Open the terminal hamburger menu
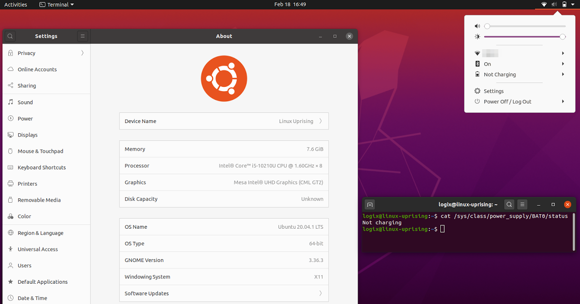The image size is (580, 304). coord(522,205)
